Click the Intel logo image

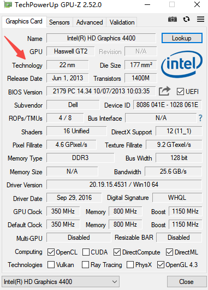click(x=182, y=64)
